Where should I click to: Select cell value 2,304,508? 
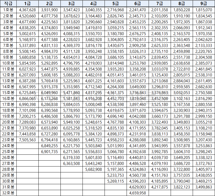coord(204,57)
